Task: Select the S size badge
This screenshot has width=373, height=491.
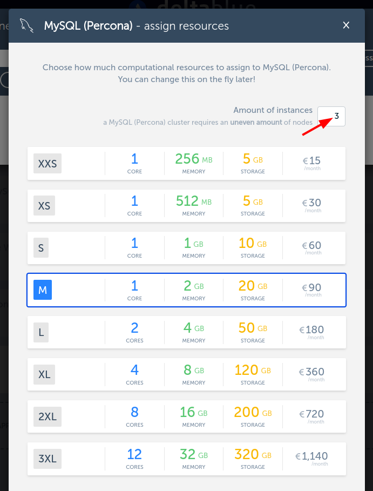Action: coord(41,247)
